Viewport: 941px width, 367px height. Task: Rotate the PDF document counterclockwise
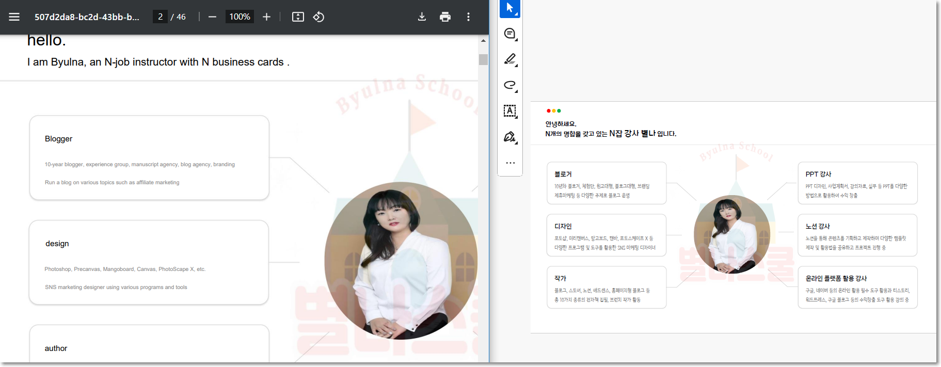(318, 17)
